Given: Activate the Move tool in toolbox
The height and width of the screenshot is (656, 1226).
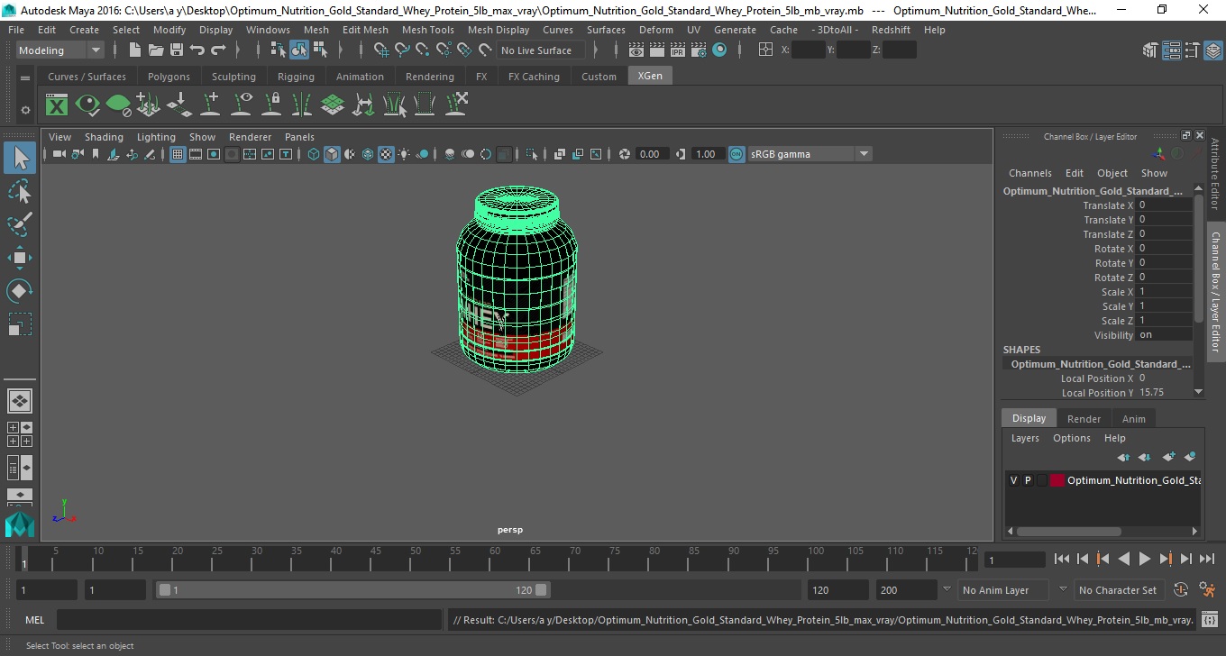Looking at the screenshot, I should (x=20, y=258).
